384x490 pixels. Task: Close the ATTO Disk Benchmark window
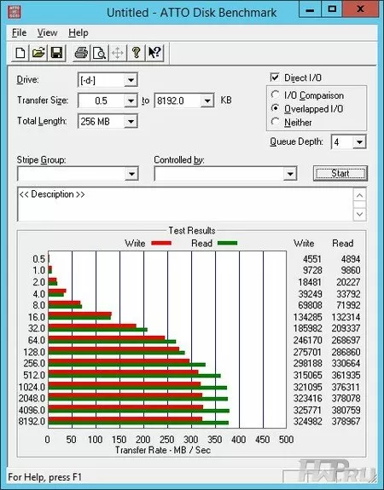pos(360,9)
